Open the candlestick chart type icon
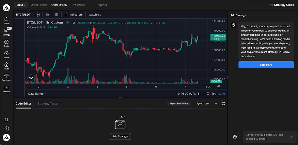The height and width of the screenshot is (145, 298). coord(57,14)
